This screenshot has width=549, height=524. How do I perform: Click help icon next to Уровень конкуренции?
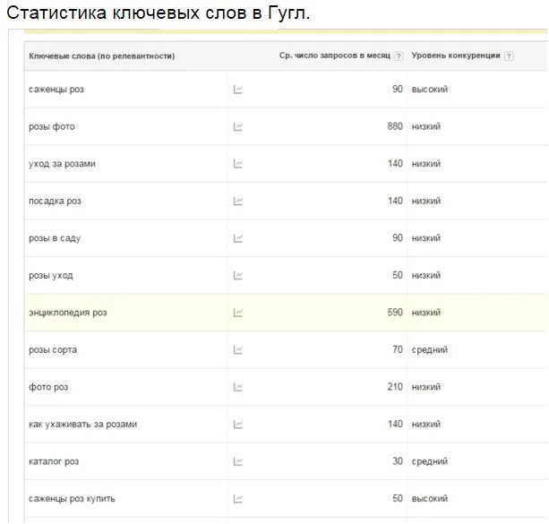[509, 56]
